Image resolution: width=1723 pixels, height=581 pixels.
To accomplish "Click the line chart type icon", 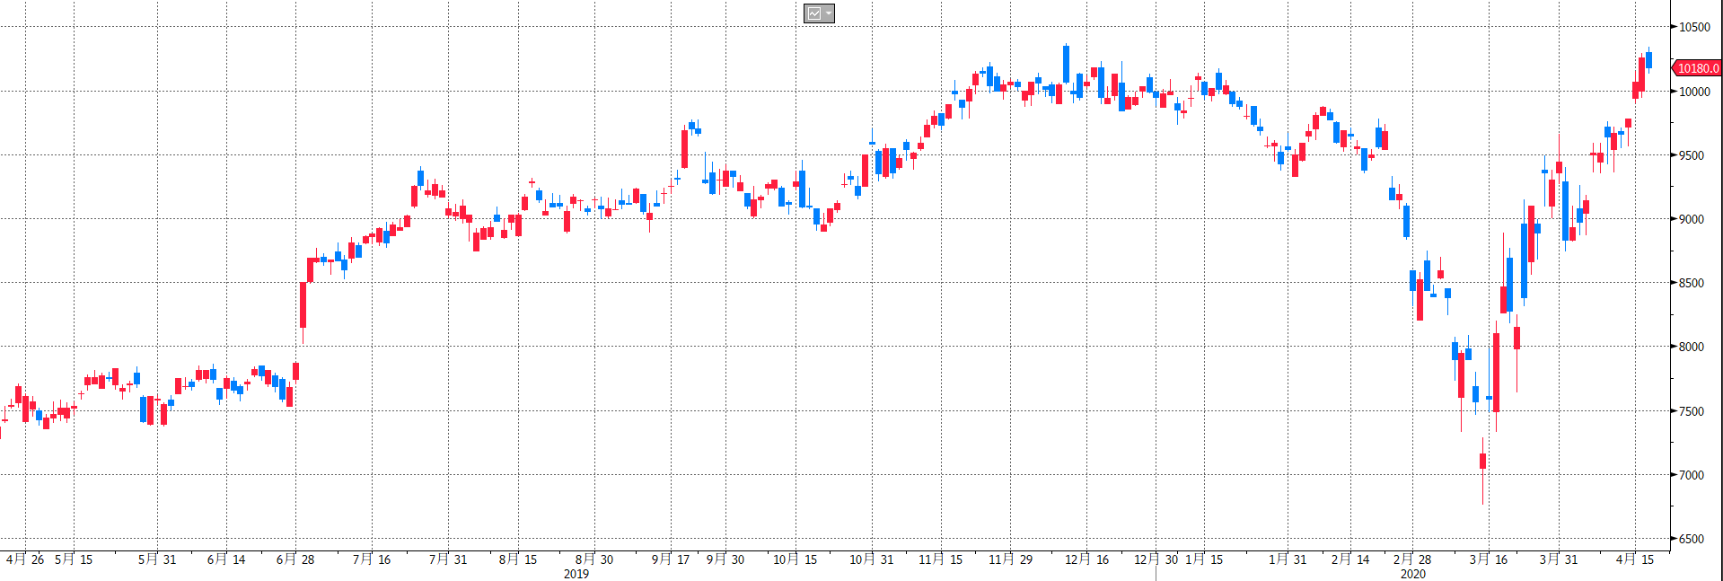I will pos(813,13).
